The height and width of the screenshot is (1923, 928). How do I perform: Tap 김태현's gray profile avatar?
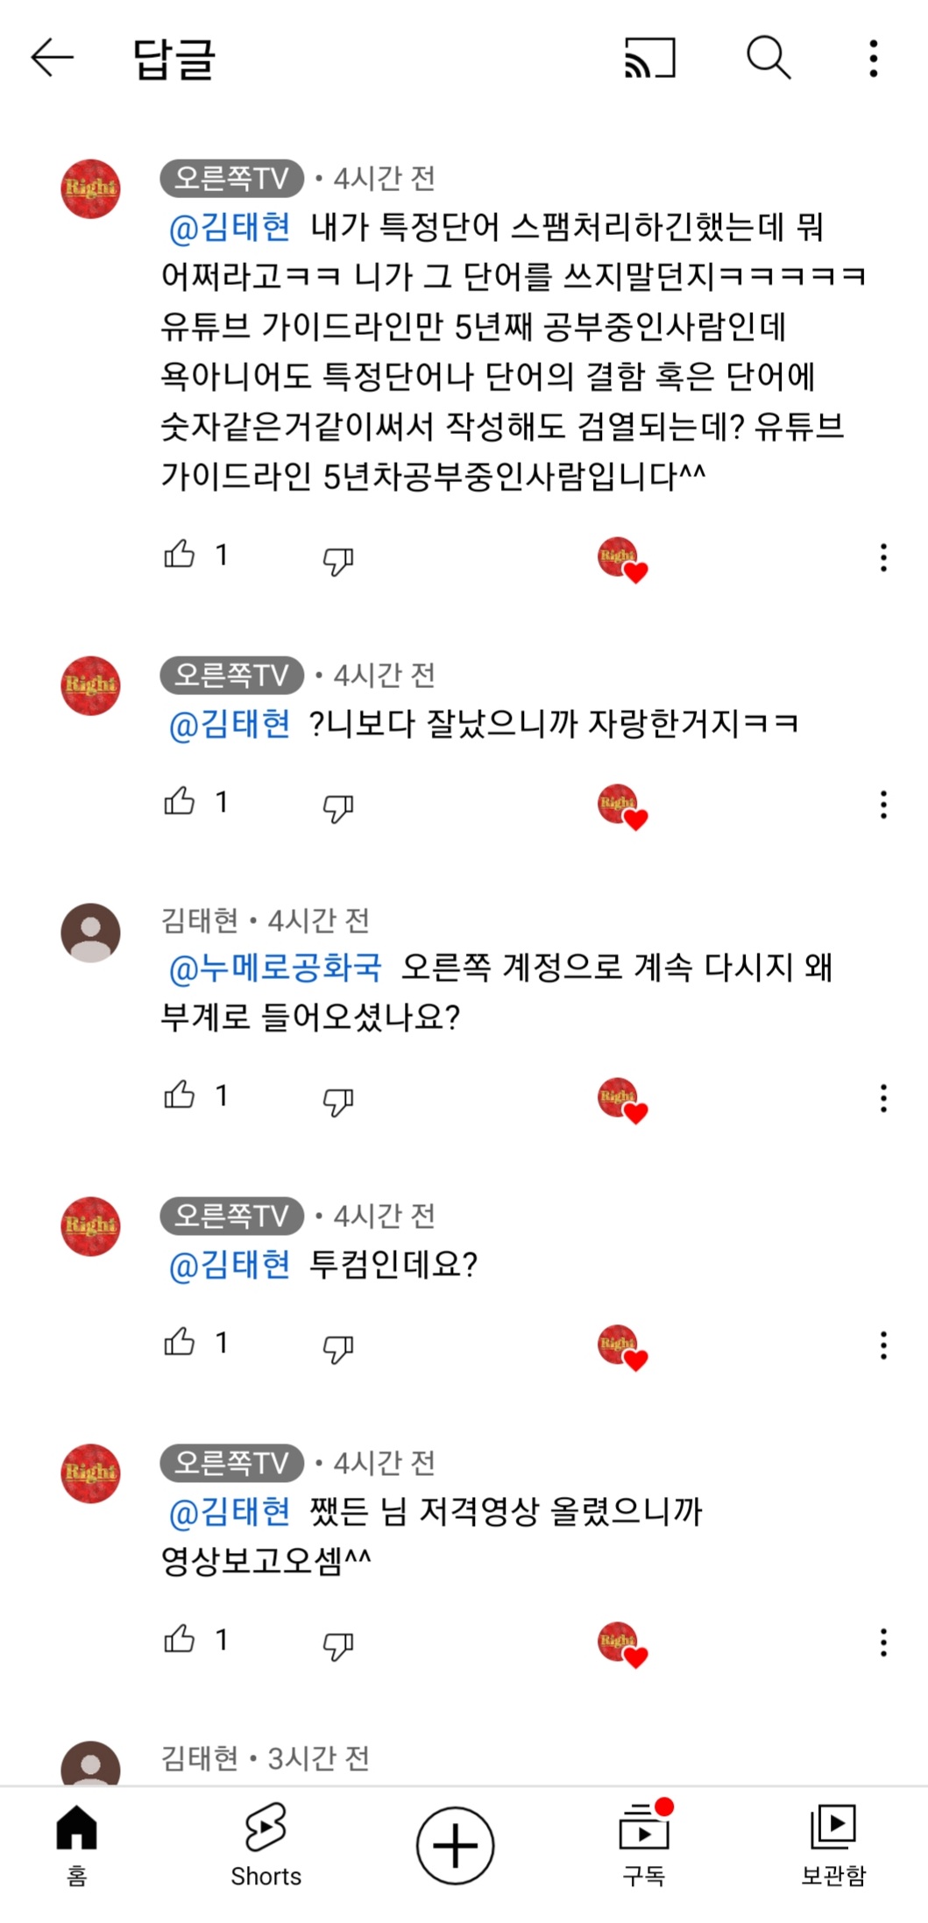coord(90,933)
